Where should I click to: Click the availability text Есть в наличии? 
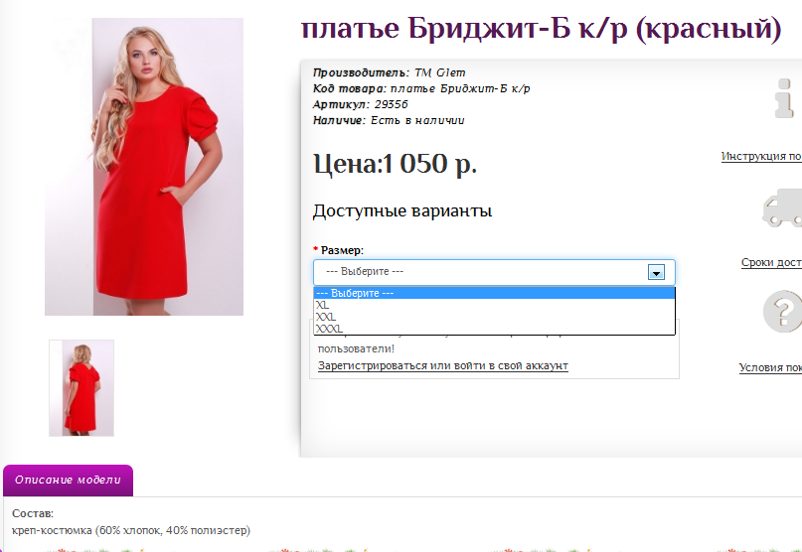tap(417, 120)
